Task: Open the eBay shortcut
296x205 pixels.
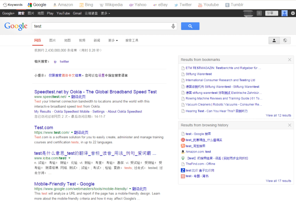Action: click(x=160, y=5)
